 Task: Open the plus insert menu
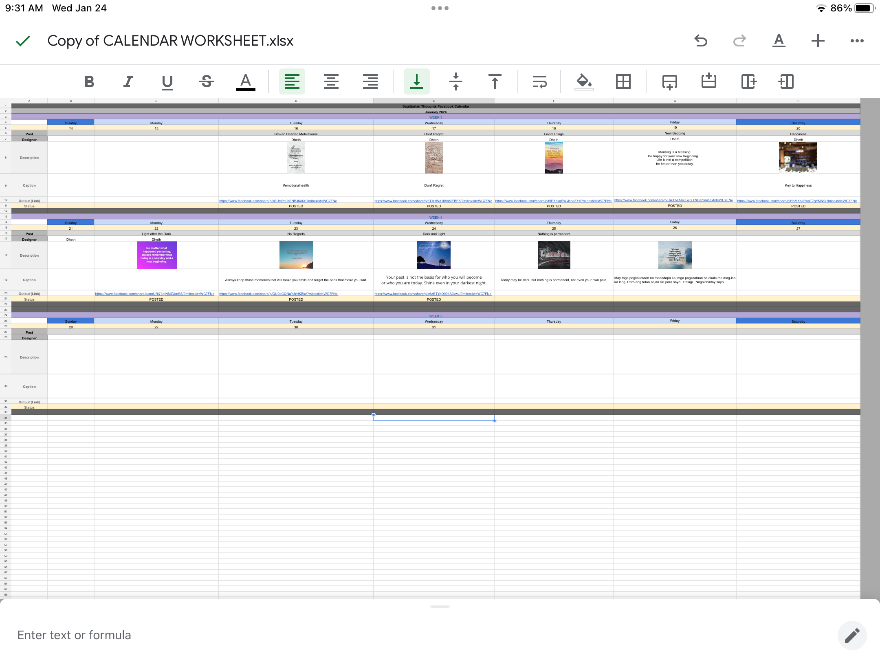818,41
